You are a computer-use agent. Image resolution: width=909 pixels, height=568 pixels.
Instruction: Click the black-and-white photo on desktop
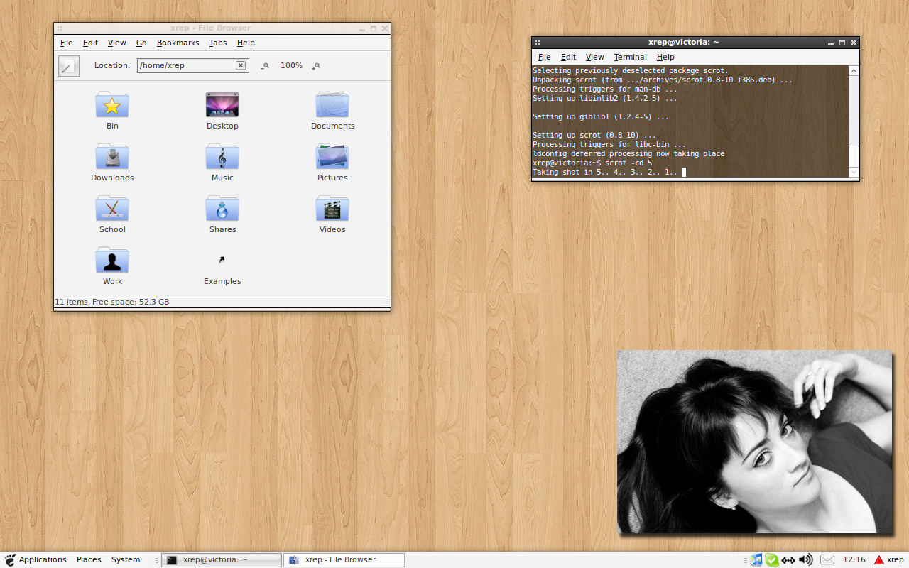tap(754, 442)
